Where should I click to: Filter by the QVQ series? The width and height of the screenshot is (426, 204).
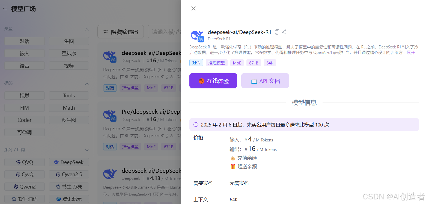(x=25, y=162)
